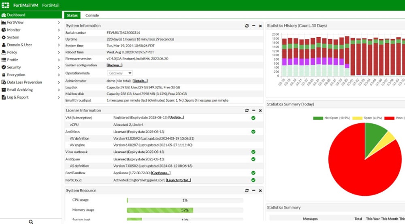Toggle the red Virus legend entry
Image resolution: width=405 pixels, height=224 pixels.
pyautogui.click(x=394, y=118)
